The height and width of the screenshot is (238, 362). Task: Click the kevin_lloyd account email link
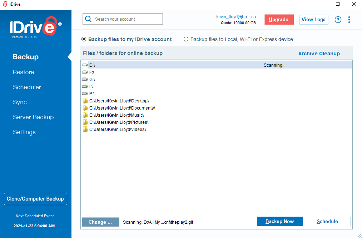click(x=236, y=17)
